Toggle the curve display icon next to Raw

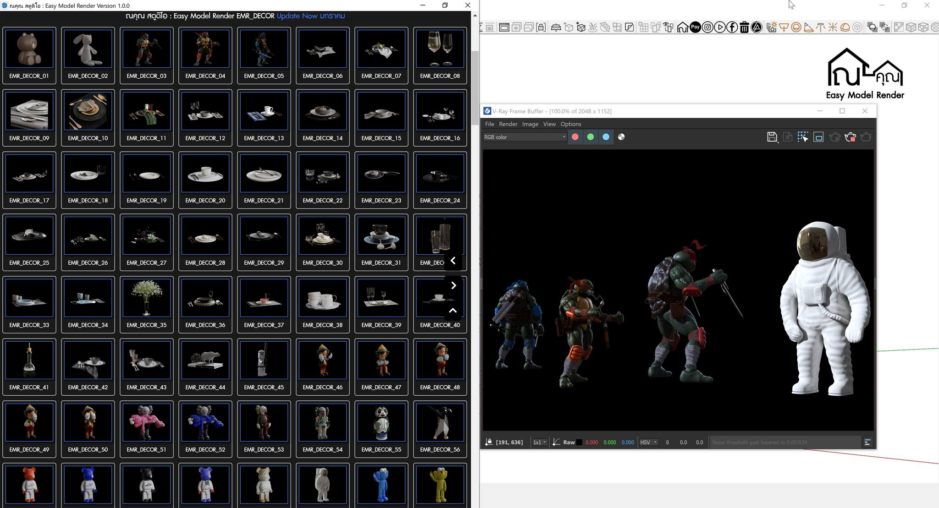click(x=556, y=442)
